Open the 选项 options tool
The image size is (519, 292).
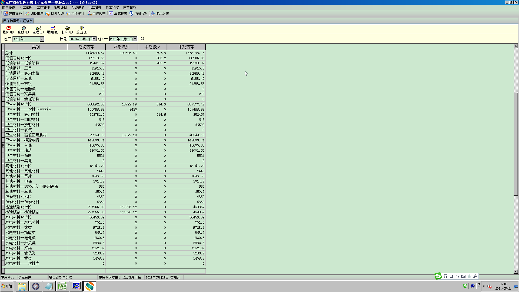38,29
